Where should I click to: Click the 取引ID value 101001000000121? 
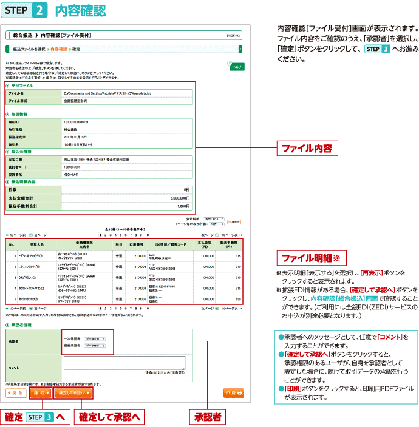76,122
